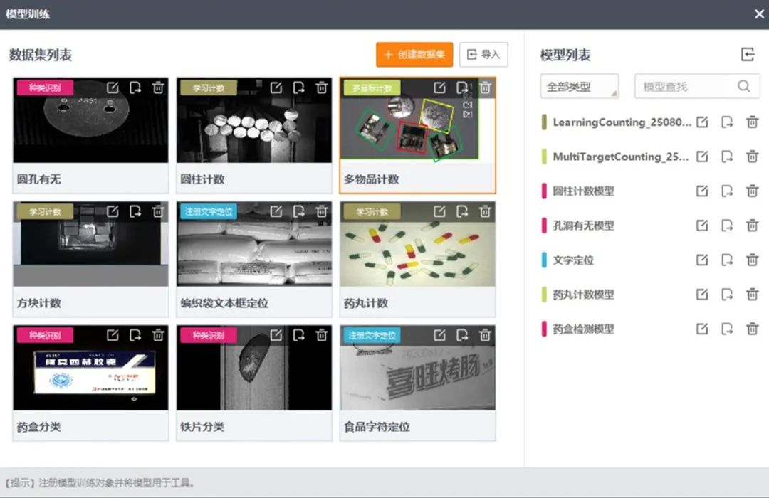Open the 全部类型 model type dropdown
Viewport: 769px width, 498px height.
tap(579, 87)
